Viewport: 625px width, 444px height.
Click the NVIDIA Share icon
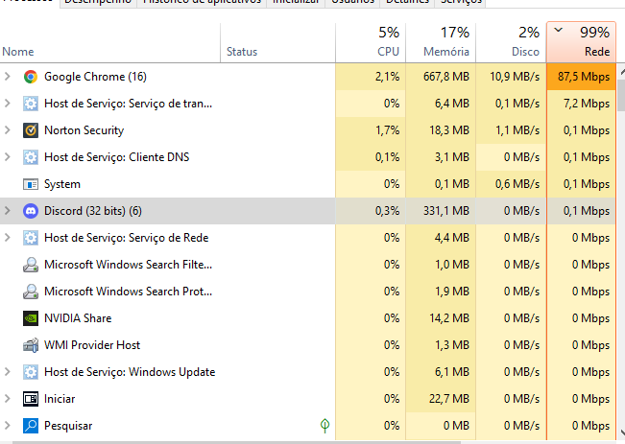tap(31, 318)
